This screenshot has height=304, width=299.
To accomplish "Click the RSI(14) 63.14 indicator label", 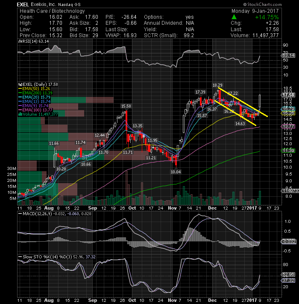I will 36,41.
